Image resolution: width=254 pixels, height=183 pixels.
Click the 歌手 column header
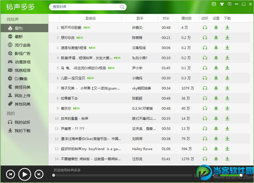[140, 18]
